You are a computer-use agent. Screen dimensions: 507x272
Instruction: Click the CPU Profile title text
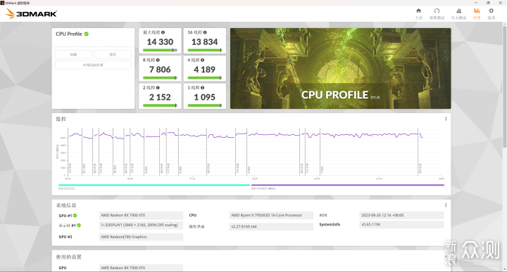[x=69, y=34]
